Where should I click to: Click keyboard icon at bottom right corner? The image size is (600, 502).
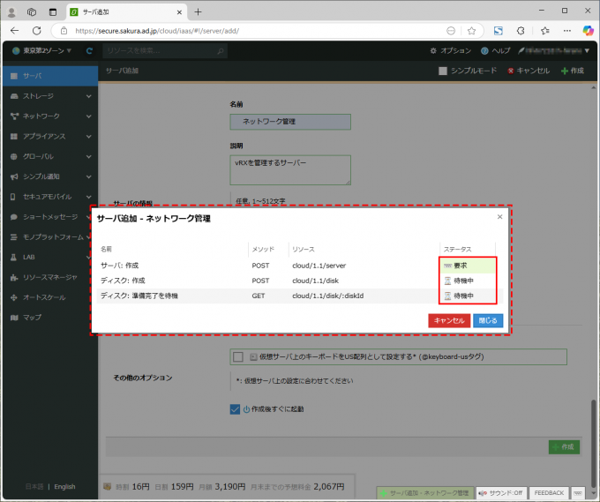(x=578, y=493)
